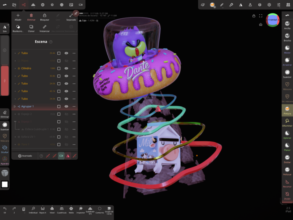Click Añadir to add an object
293x220 pixels.
tap(18, 17)
